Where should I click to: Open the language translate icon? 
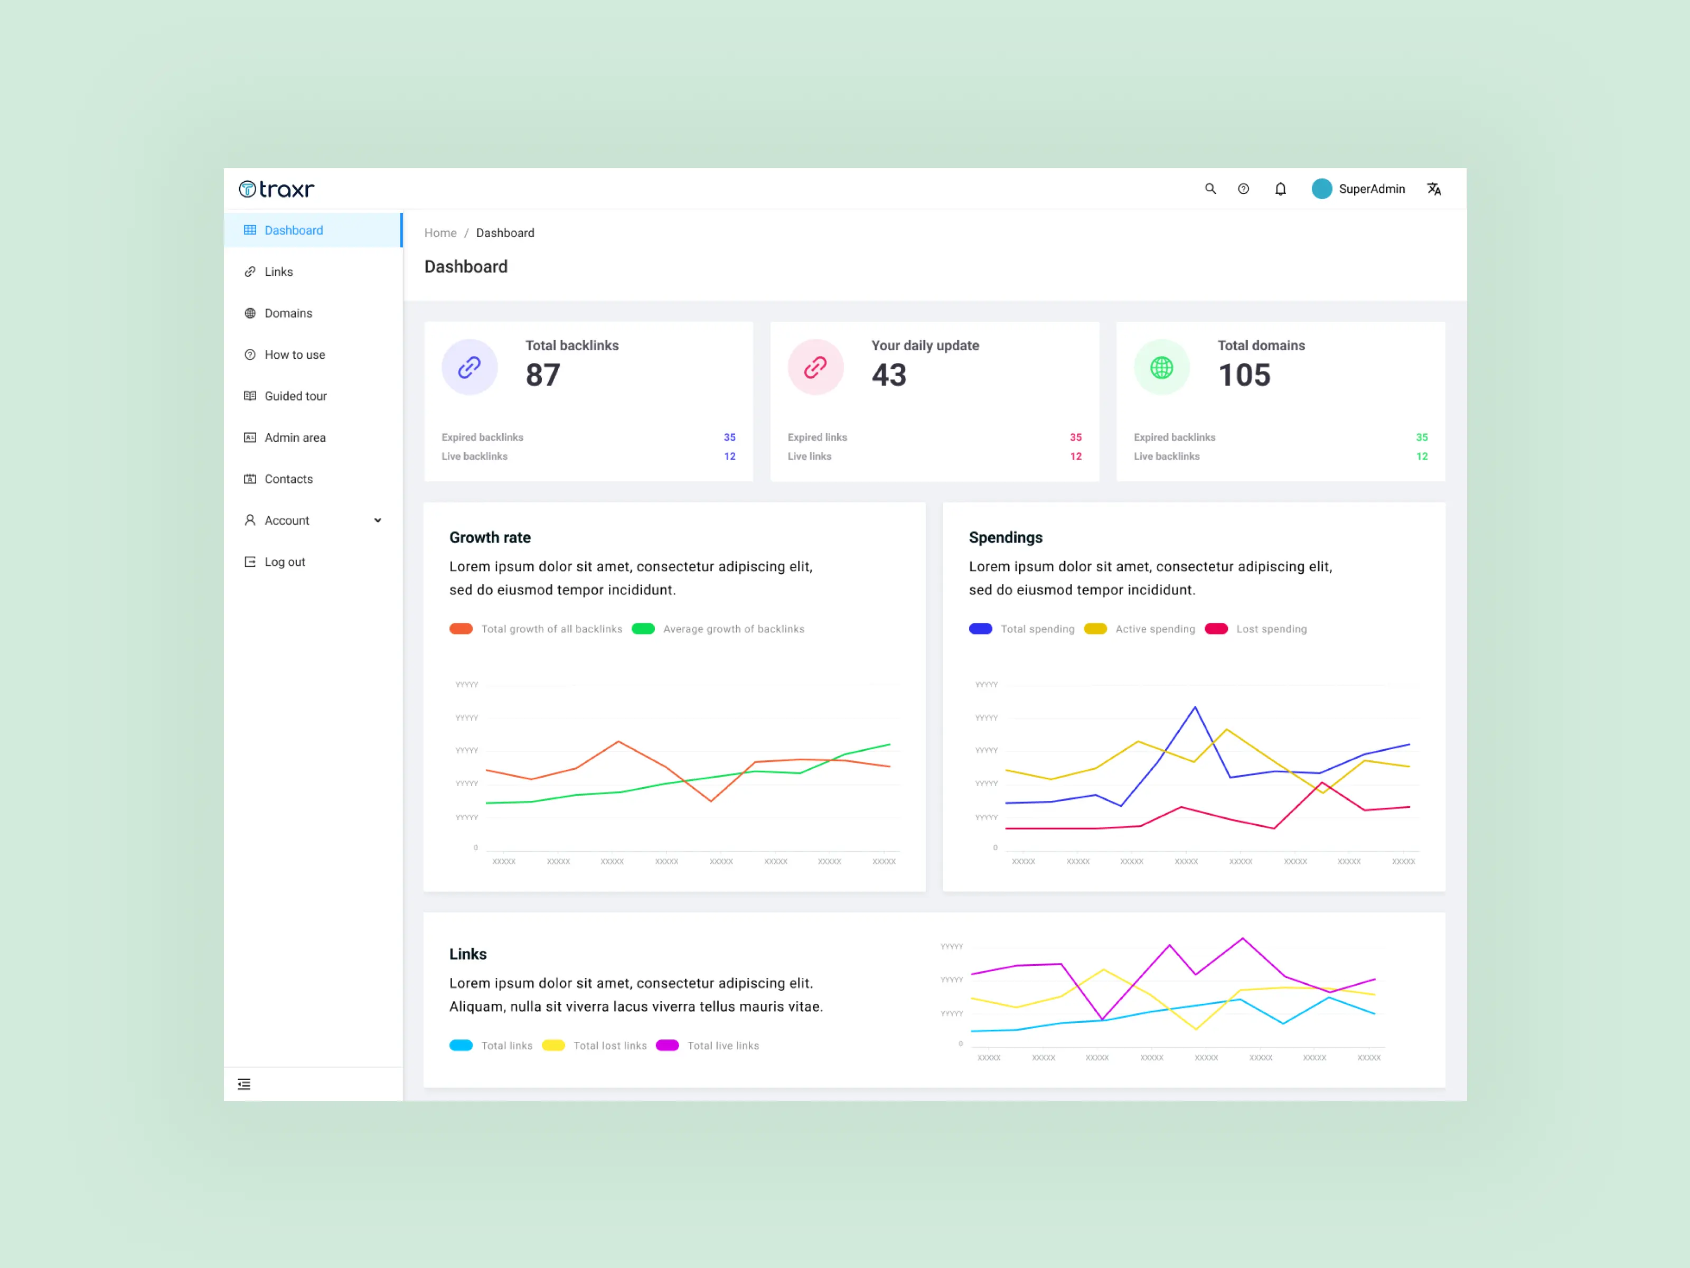1434,189
